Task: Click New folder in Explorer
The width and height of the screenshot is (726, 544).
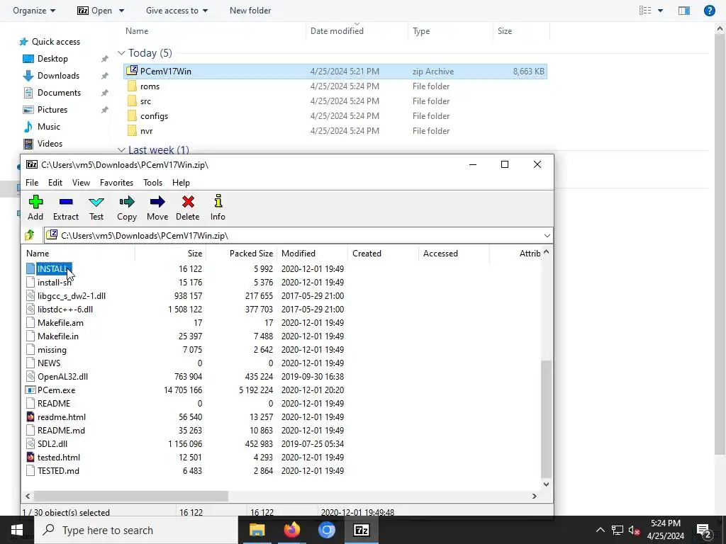Action: point(250,10)
